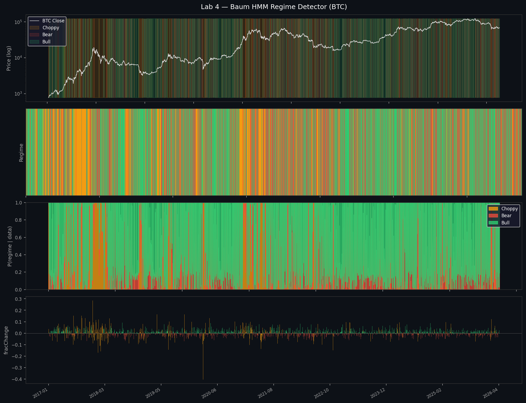Screen dimensions: 526x403
Task: Click the 'P(regime | data)' axis label
Action: click(x=10, y=246)
